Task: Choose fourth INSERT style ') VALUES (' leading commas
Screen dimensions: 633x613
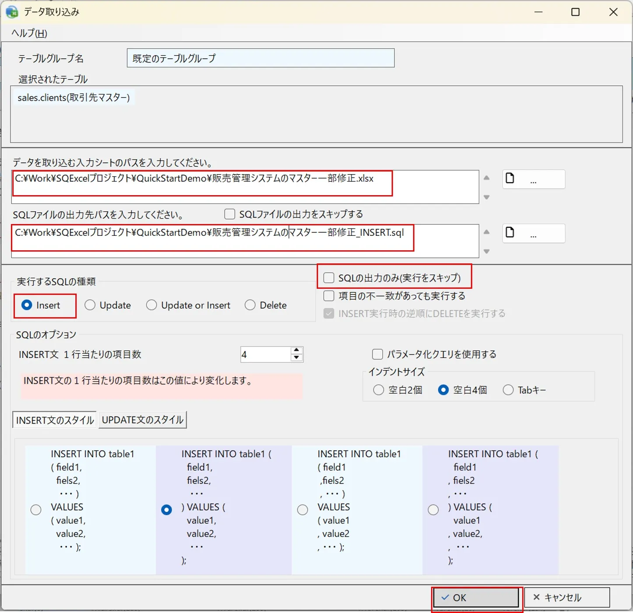Action: tap(433, 510)
